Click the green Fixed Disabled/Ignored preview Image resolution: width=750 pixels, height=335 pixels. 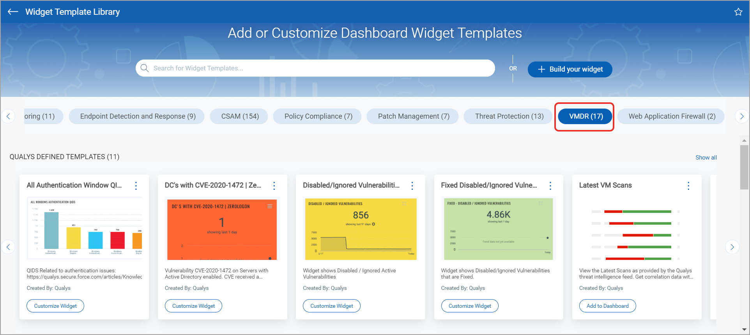(499, 229)
